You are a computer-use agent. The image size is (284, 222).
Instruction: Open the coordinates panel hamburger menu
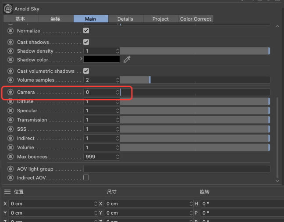pyautogui.click(x=7, y=192)
